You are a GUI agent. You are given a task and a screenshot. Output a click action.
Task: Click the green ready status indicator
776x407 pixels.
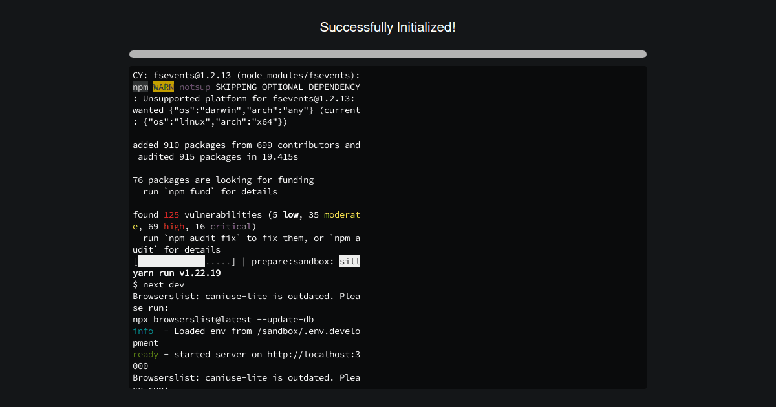[145, 354]
